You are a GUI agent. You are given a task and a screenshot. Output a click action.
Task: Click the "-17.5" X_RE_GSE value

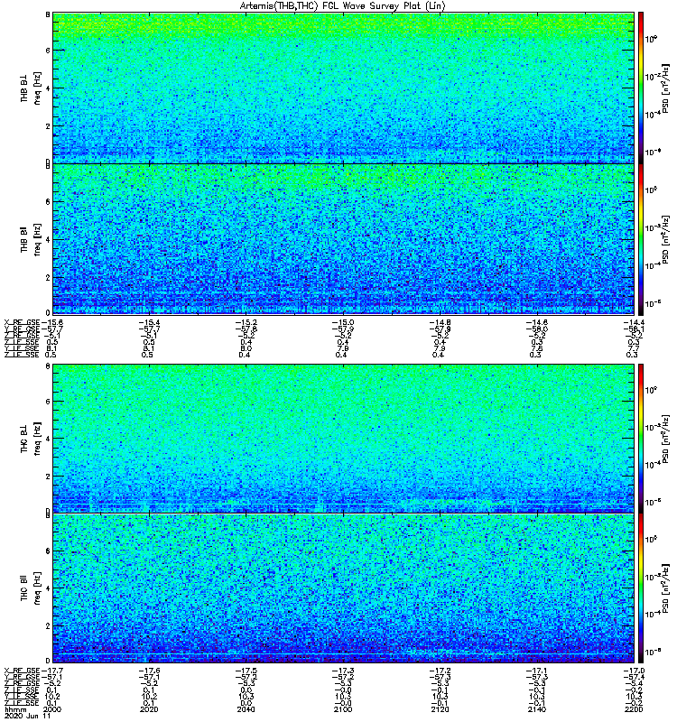(246, 671)
